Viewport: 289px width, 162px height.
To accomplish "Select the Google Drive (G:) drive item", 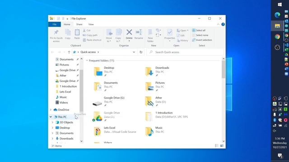I will pos(109,101).
